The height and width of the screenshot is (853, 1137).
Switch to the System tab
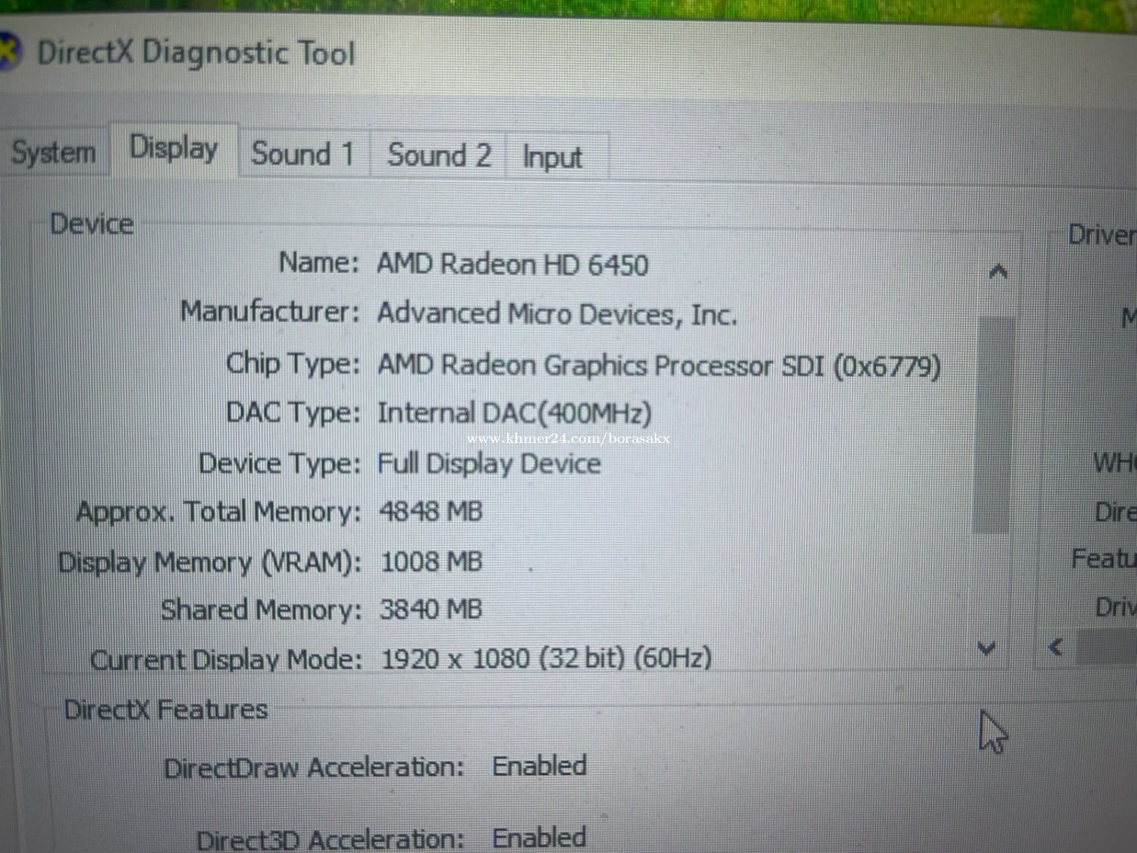(53, 153)
